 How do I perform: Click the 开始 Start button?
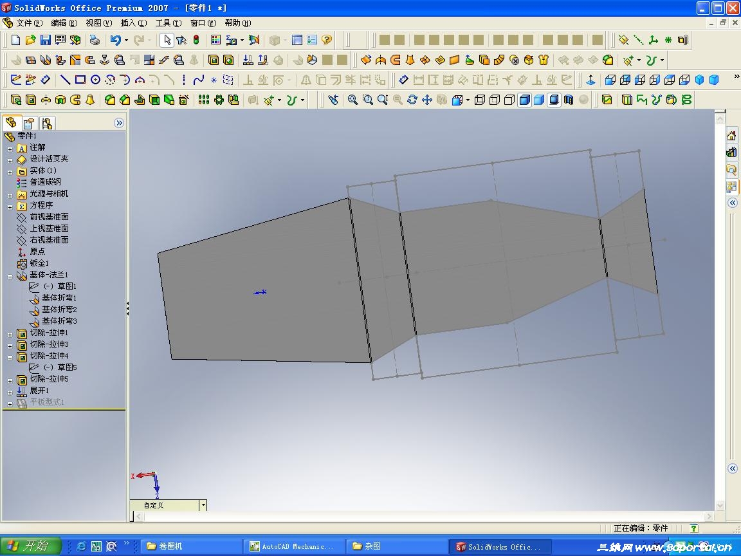pyautogui.click(x=31, y=546)
